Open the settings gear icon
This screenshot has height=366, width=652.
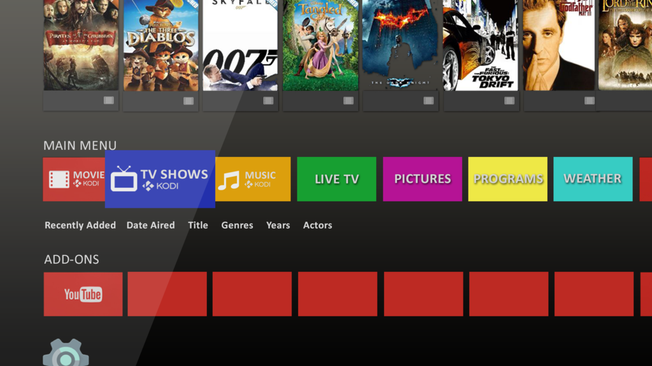(66, 353)
